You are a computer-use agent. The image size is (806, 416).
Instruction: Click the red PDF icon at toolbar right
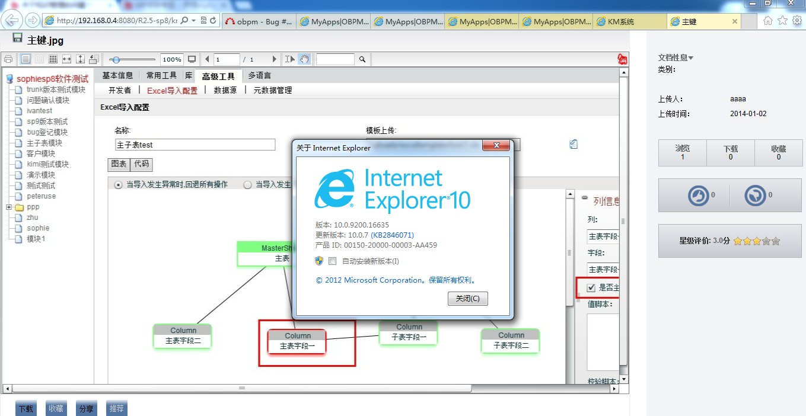pyautogui.click(x=622, y=59)
